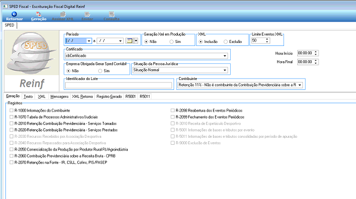Click the Hora Início spinner arrows
The height and width of the screenshot is (199, 356).
(316, 53)
